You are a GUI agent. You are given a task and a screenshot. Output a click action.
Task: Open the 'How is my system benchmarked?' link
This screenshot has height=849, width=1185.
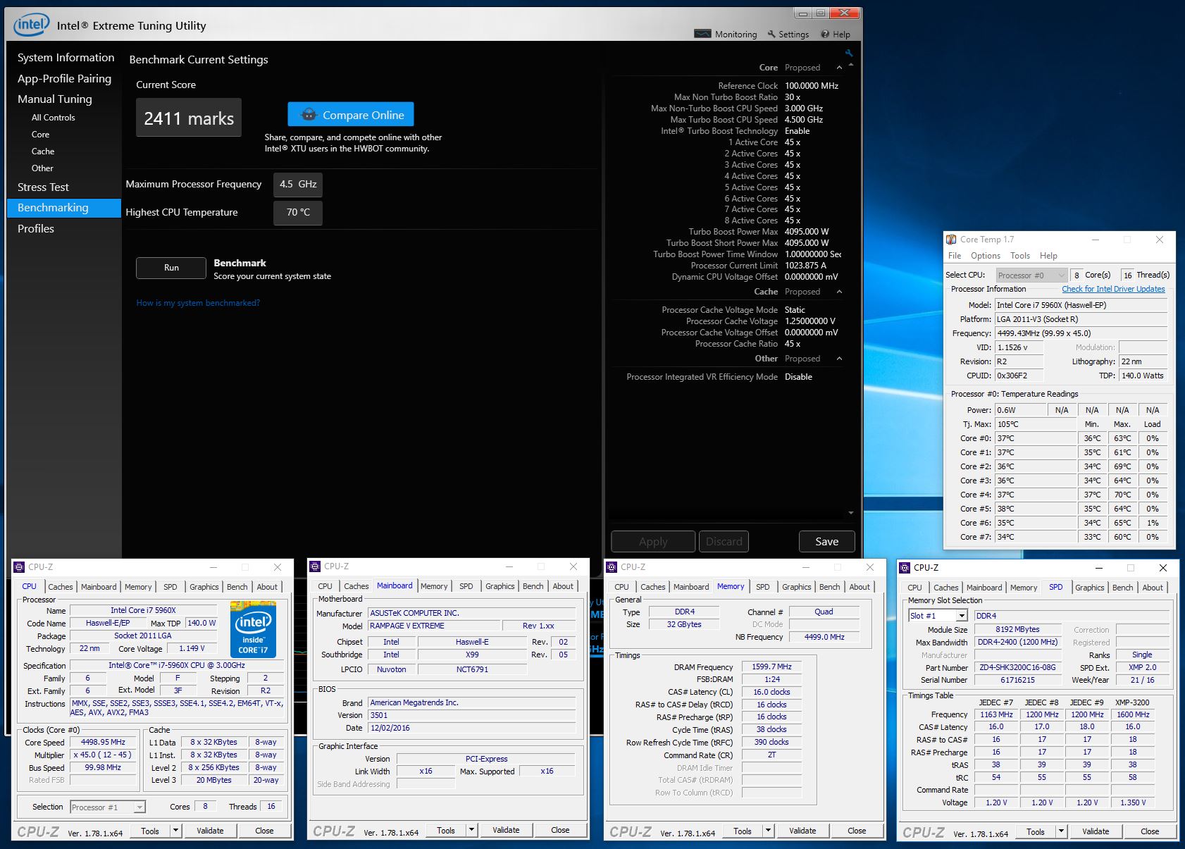pos(198,303)
